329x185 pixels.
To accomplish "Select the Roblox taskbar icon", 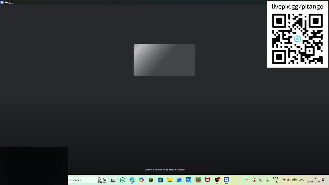I will pyautogui.click(x=226, y=180).
